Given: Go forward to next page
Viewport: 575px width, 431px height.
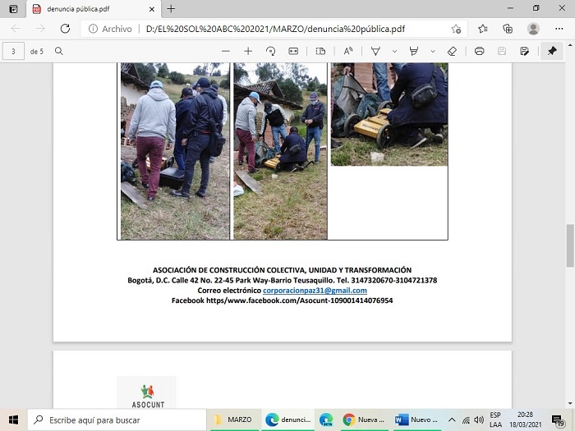Looking at the screenshot, I should pyautogui.click(x=40, y=29).
